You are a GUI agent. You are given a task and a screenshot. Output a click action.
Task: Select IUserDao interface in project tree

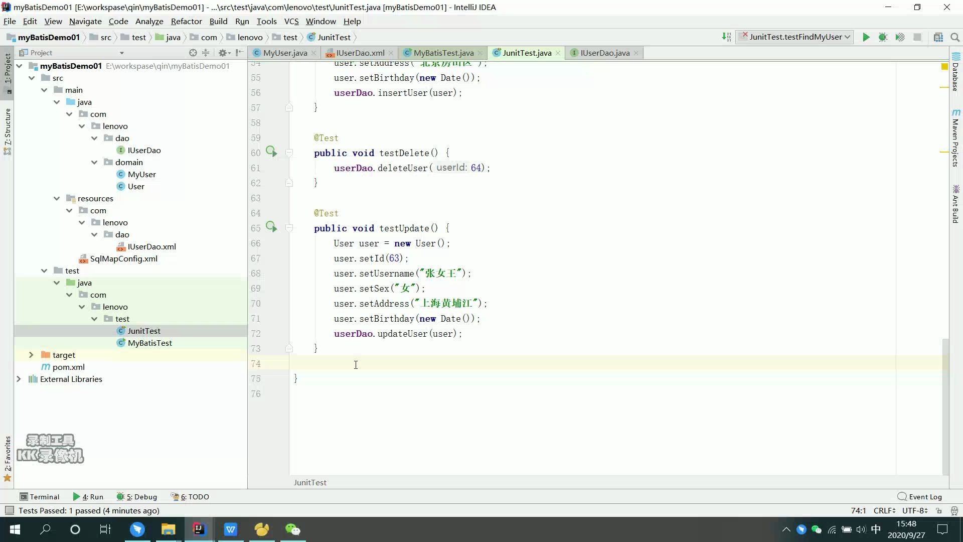coord(138,150)
